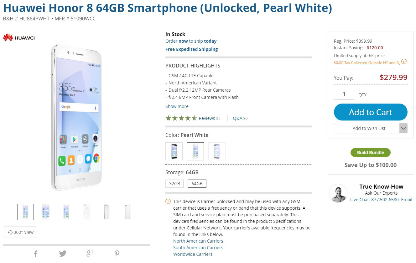Choose the black color swatch
Viewport: 416px width, 263px height.
click(174, 151)
